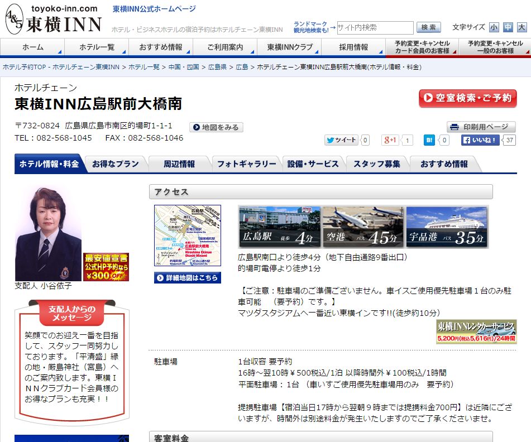The image size is (531, 442).
Task: Click the アクセス section header
Action: click(320, 192)
